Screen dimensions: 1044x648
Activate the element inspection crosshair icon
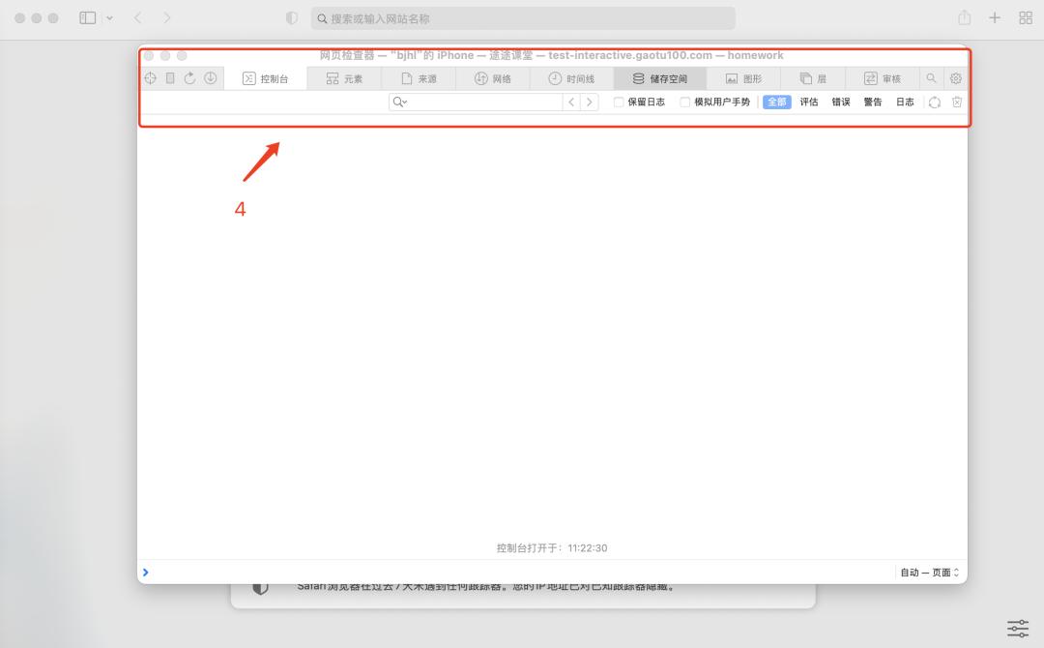pyautogui.click(x=151, y=78)
